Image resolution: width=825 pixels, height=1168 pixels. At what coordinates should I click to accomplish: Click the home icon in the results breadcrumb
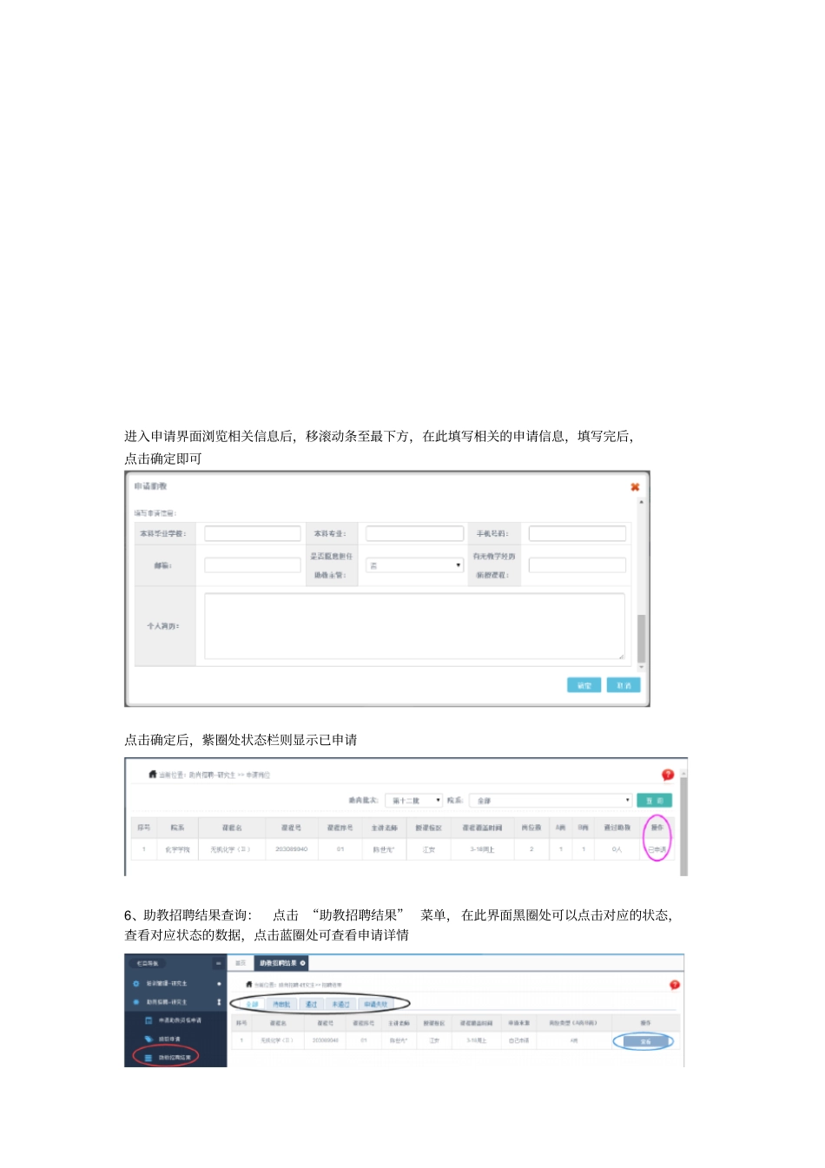coord(249,984)
